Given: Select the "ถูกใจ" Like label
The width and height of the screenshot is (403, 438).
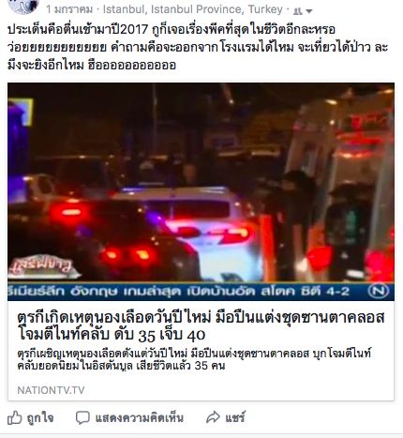Looking at the screenshot, I should 40,417.
